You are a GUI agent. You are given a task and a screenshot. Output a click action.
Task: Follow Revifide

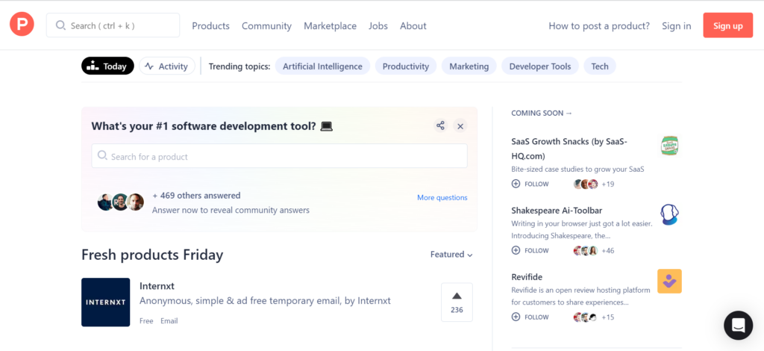530,317
